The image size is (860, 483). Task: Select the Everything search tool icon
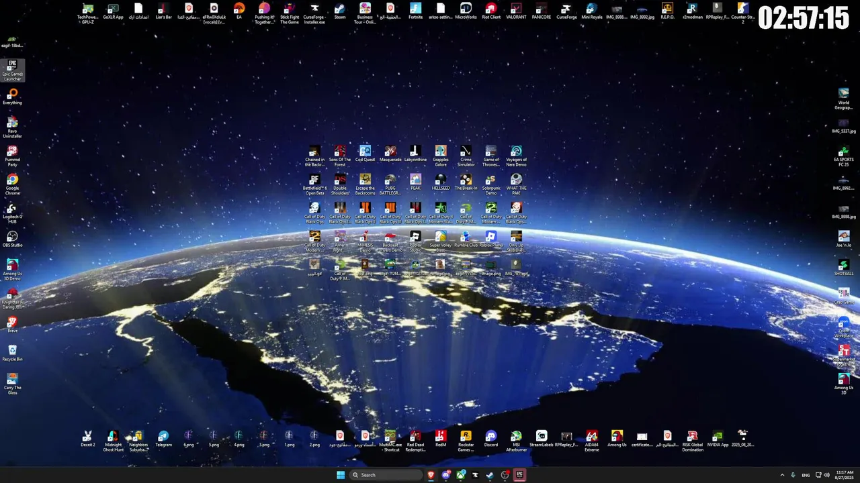[12, 97]
